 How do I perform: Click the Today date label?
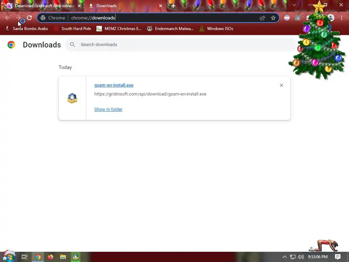[65, 67]
